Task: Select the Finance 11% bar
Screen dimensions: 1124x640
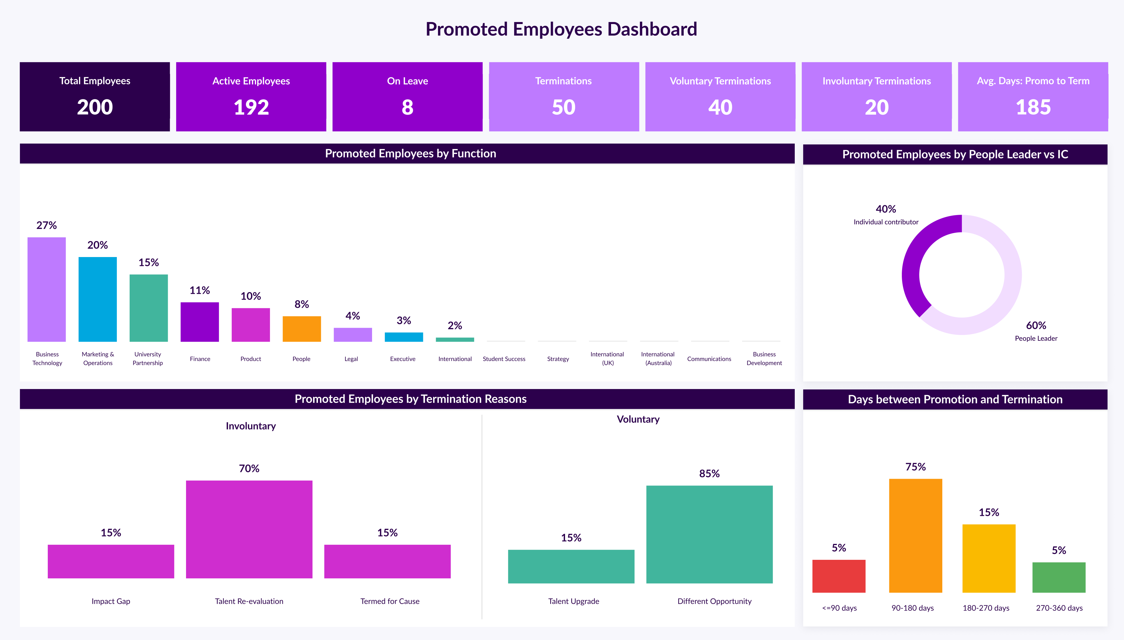Action: [199, 322]
